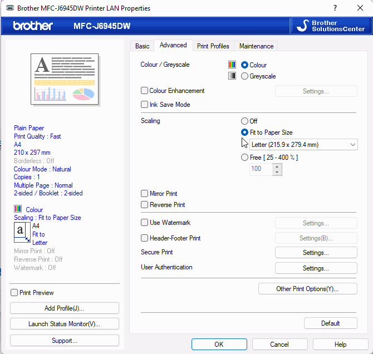373x354 pixels.
Task: Click '210 x 297 mm' summary text
Action: [32, 153]
